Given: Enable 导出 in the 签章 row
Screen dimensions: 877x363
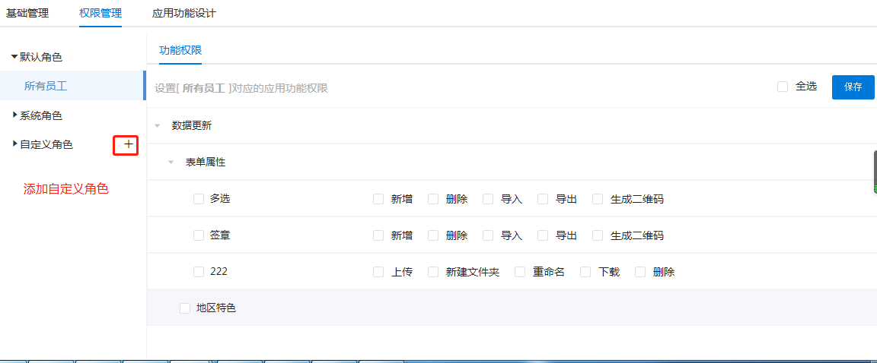Looking at the screenshot, I should (543, 236).
